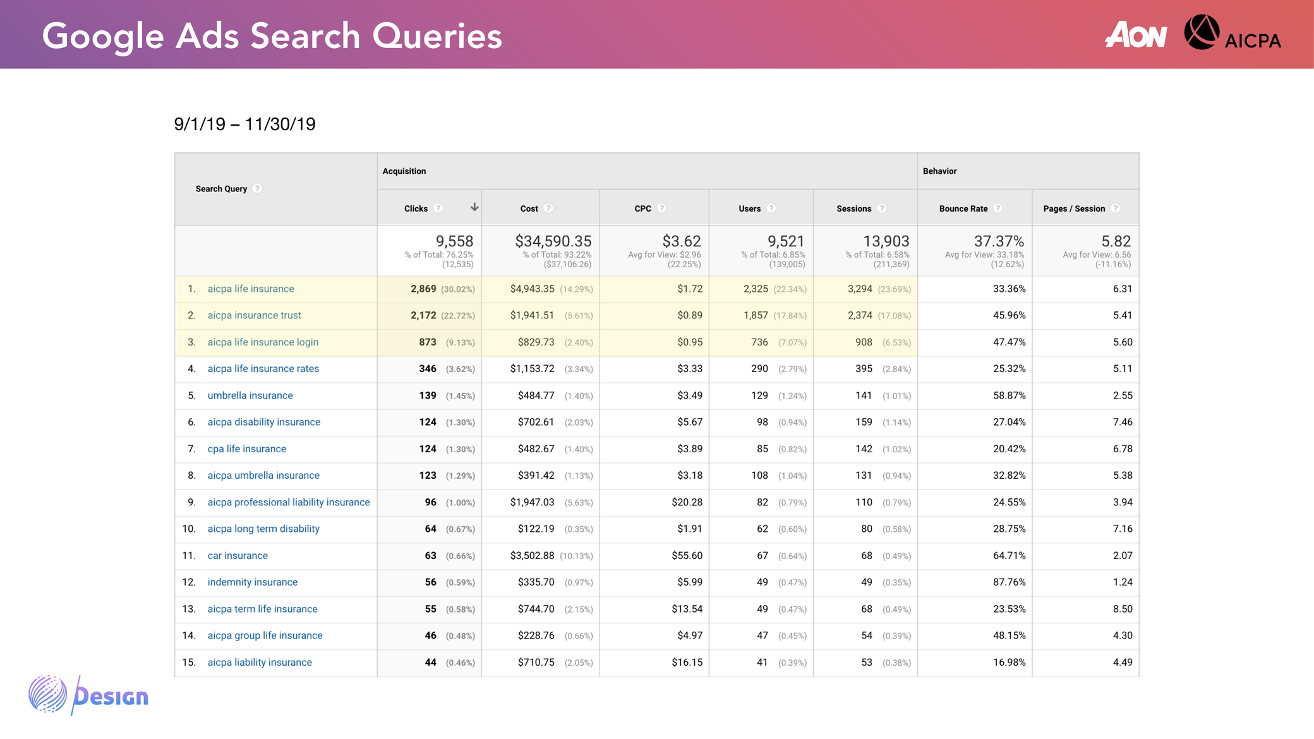Toggle the Clicks sort descending arrow

pos(474,207)
